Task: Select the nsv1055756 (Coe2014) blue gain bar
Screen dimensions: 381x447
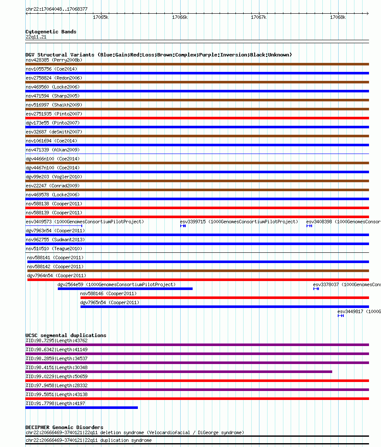Action: (197, 73)
